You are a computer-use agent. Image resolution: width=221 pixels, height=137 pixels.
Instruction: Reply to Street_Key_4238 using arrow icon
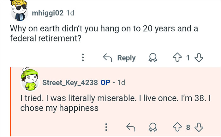tap(131, 128)
